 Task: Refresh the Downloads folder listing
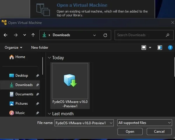(105, 35)
